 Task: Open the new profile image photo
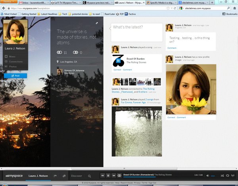191,89
